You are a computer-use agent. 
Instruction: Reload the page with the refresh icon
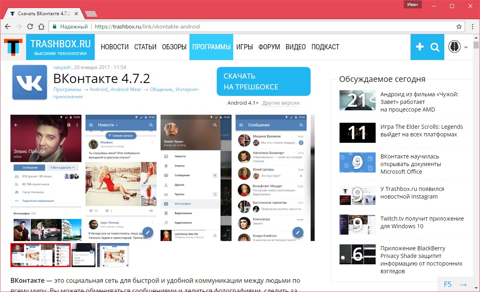click(x=30, y=26)
